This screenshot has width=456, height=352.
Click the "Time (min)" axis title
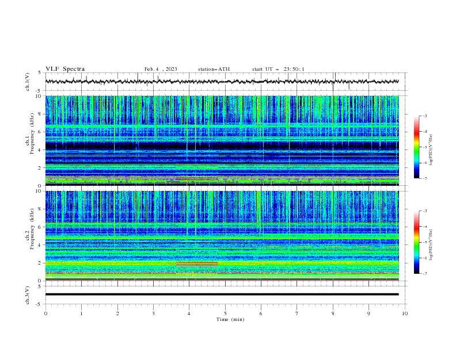click(230, 319)
